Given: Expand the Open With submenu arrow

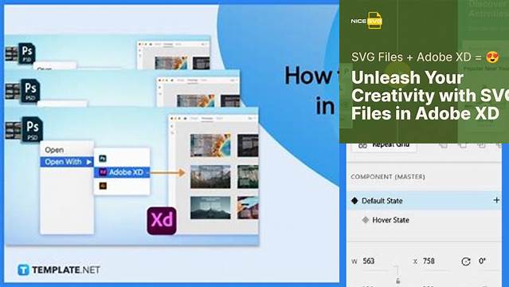Looking at the screenshot, I should [88, 162].
